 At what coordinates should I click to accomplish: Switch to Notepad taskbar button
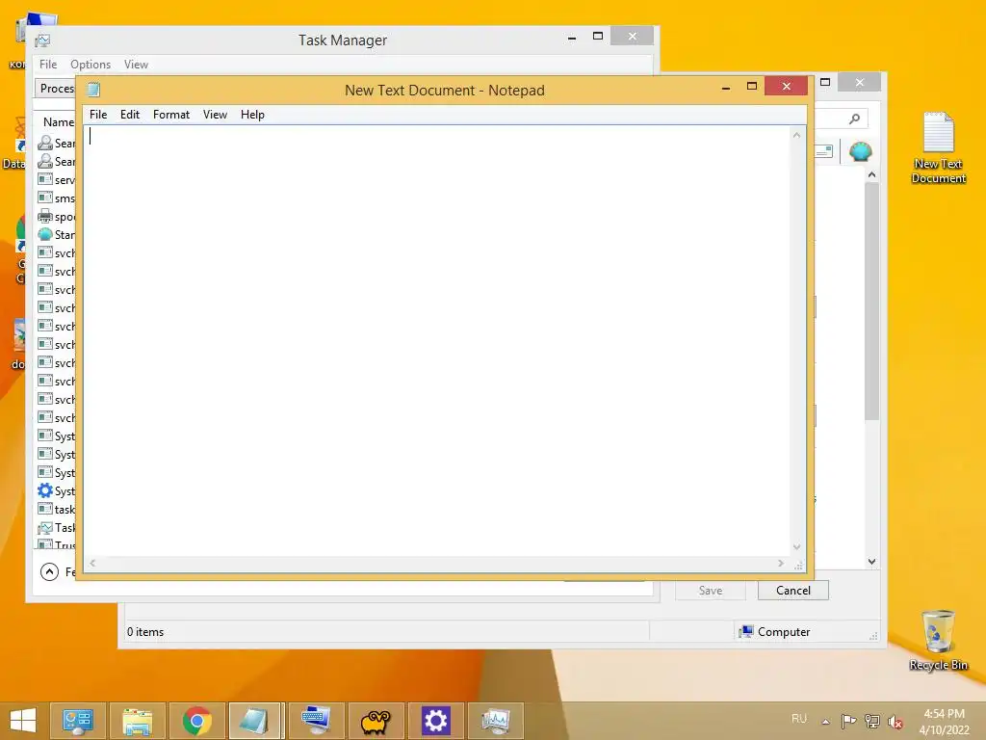coord(256,721)
